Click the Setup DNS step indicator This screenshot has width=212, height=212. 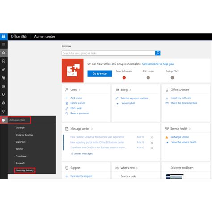point(172,78)
